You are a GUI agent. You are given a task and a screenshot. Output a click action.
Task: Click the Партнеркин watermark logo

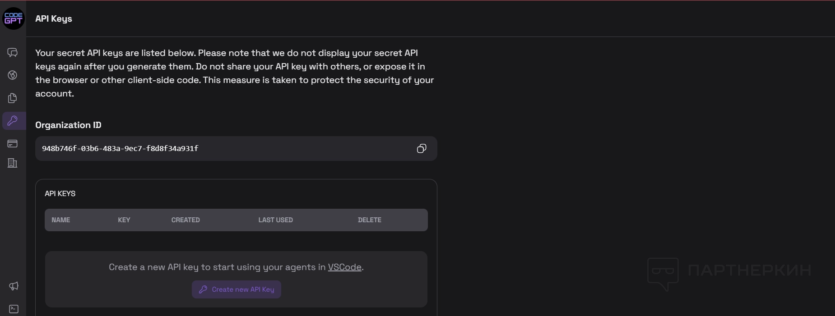[729, 272]
